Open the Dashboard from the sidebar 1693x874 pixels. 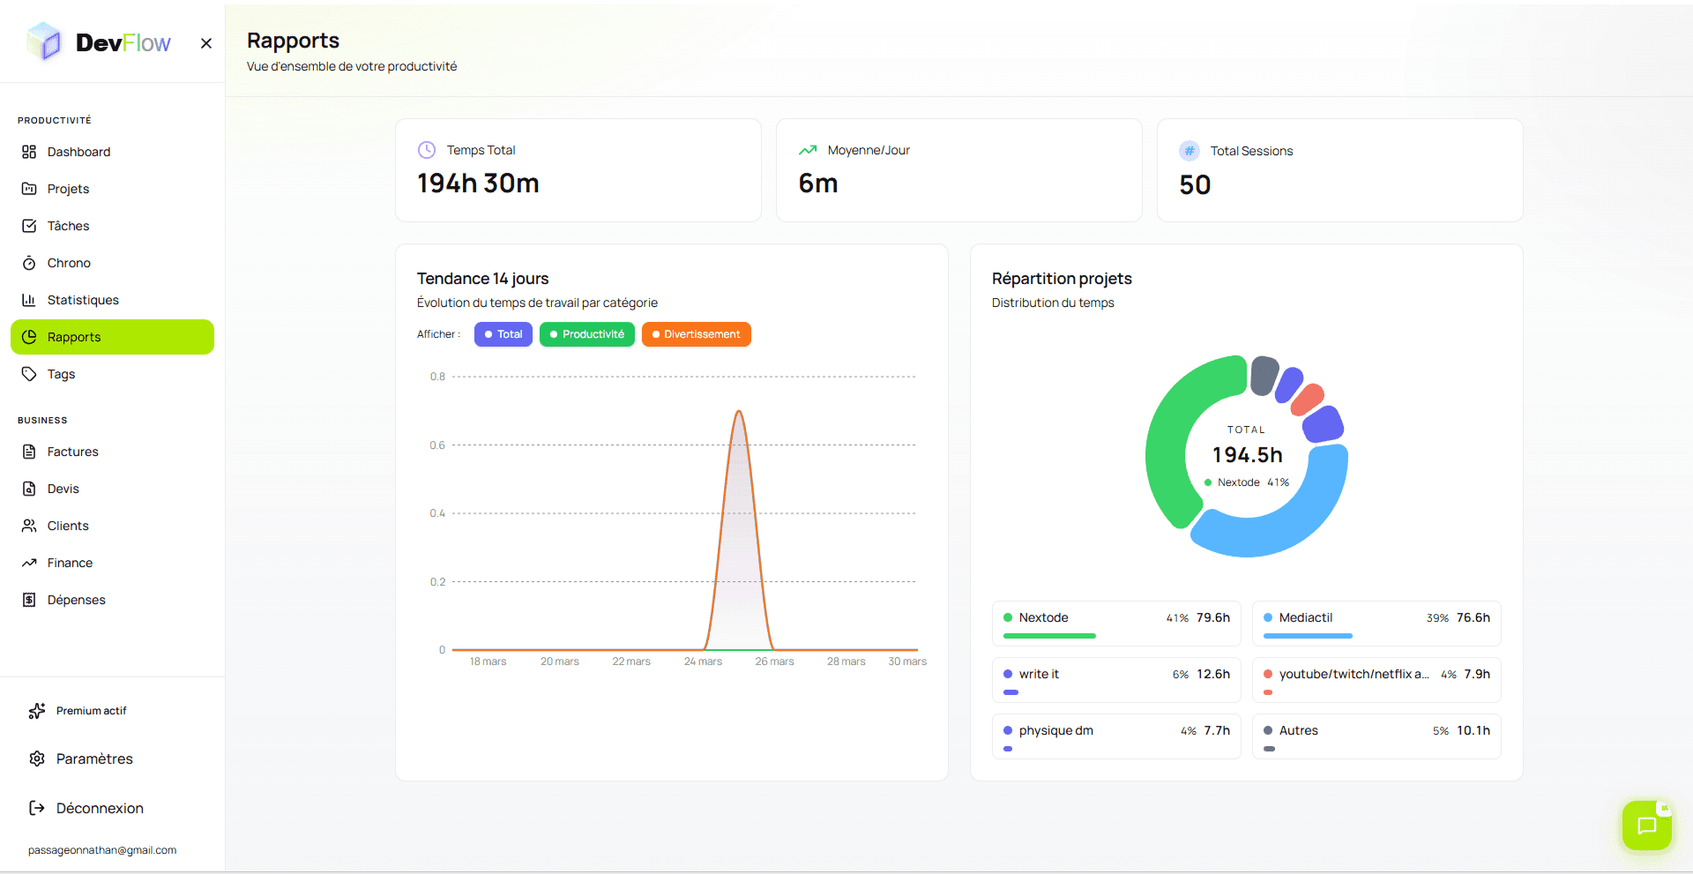78,152
